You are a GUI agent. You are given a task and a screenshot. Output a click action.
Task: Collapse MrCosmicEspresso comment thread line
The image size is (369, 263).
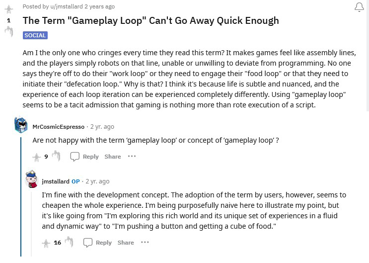21,199
